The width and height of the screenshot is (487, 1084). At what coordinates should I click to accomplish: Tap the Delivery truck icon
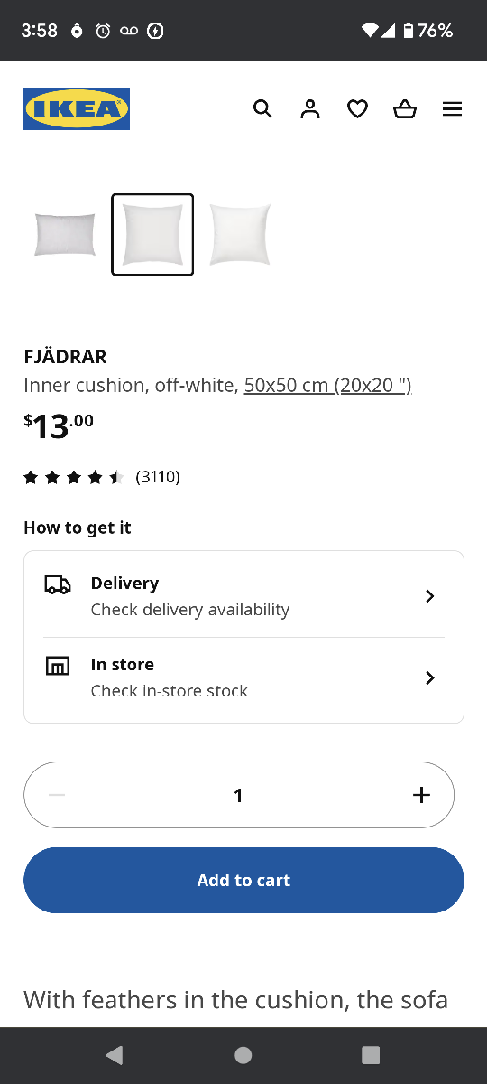pos(58,584)
